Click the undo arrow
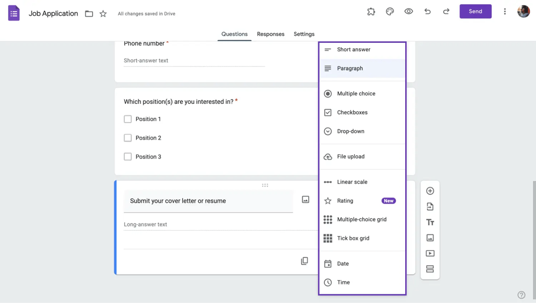The height and width of the screenshot is (303, 536). 427,11
